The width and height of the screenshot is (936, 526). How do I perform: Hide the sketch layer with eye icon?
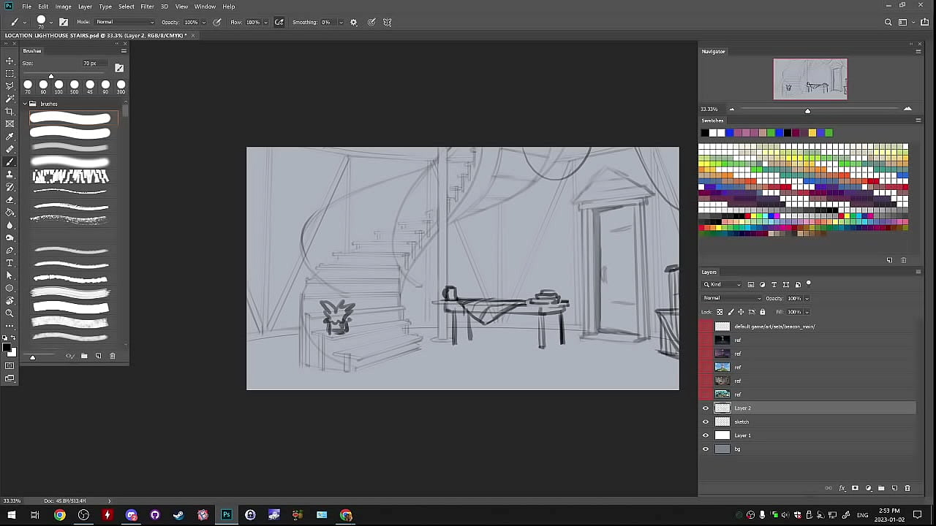tap(706, 422)
